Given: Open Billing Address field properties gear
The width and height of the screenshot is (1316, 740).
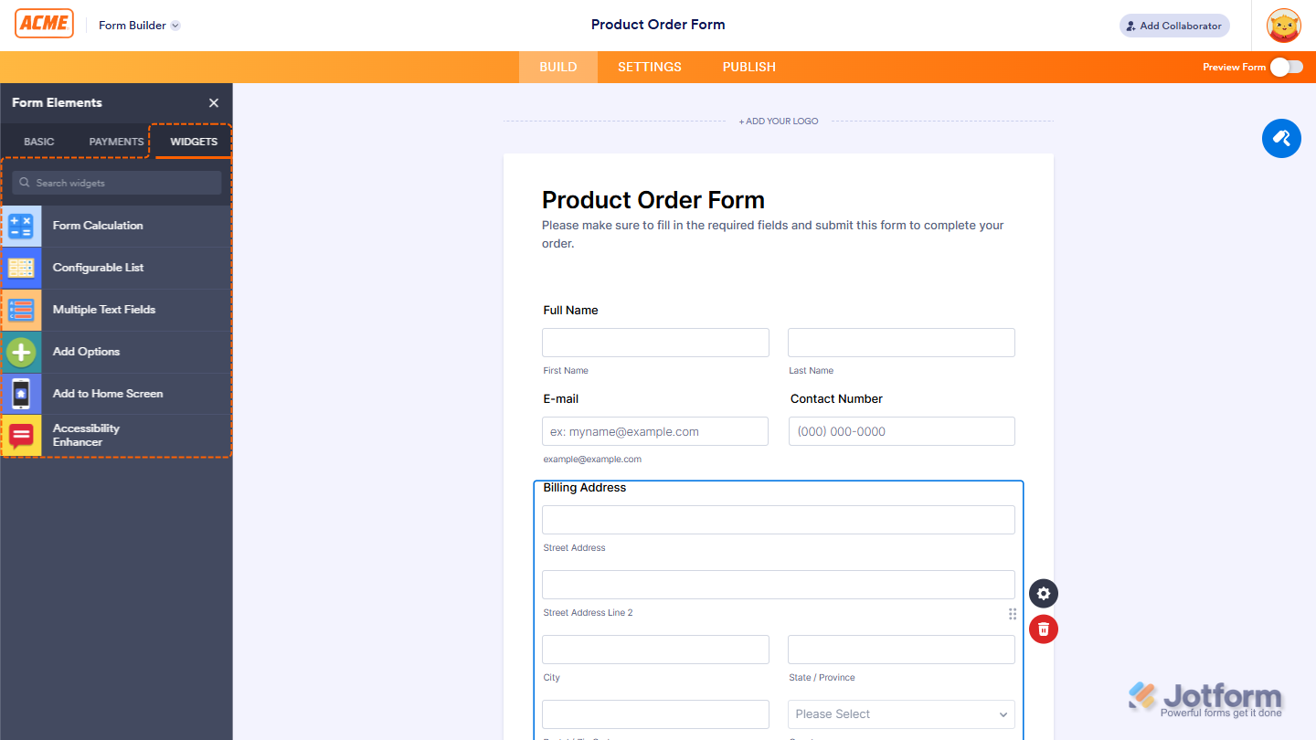Looking at the screenshot, I should click(1043, 593).
